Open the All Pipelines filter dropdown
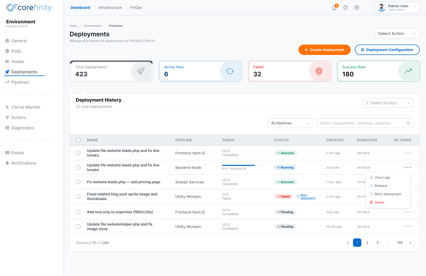The width and height of the screenshot is (426, 276). click(291, 123)
